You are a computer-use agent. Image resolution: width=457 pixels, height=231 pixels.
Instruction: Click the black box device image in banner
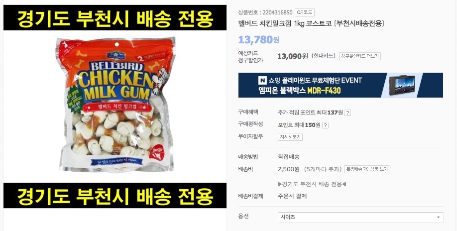tap(403, 85)
